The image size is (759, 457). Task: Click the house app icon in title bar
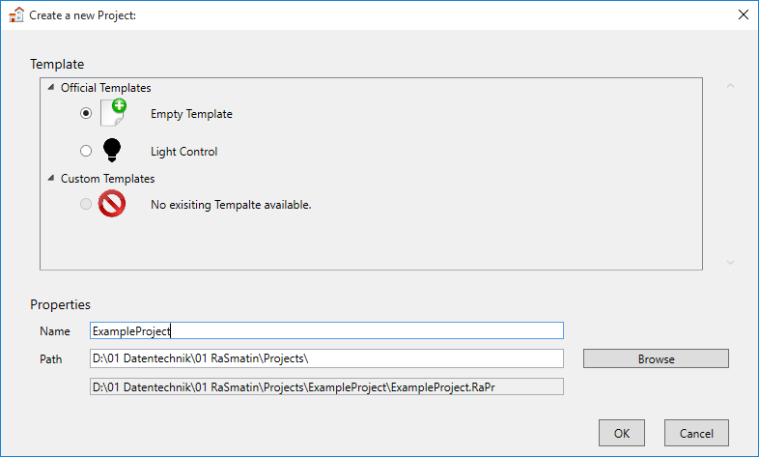(x=16, y=15)
